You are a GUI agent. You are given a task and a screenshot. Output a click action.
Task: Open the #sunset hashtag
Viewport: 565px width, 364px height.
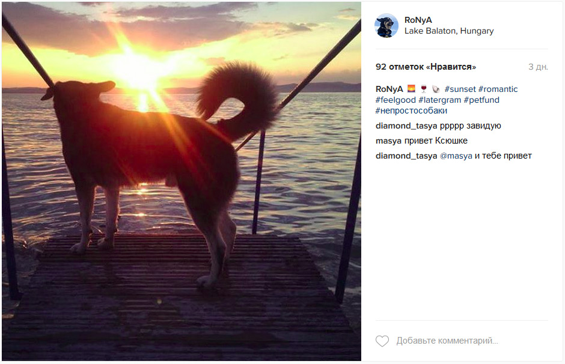coord(460,89)
